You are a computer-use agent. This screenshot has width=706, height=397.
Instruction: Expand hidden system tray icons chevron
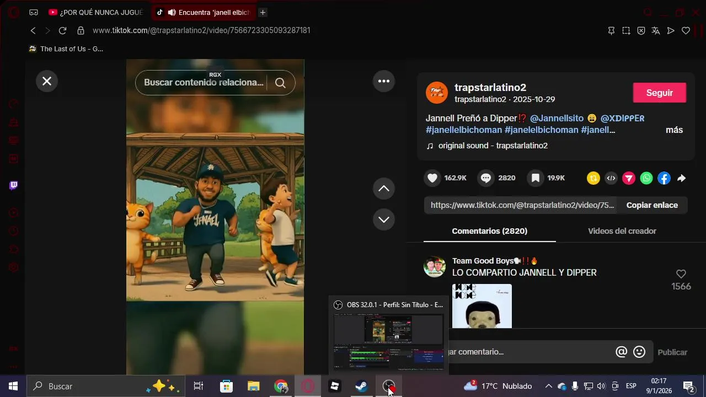click(x=548, y=387)
